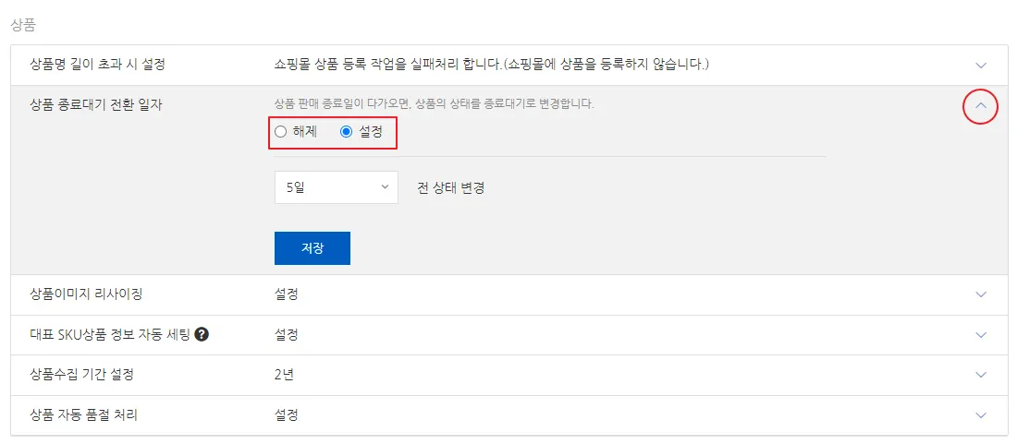Click the 상품 자동 품절 처리 label
Screen dimensions: 1017x444
(84, 415)
